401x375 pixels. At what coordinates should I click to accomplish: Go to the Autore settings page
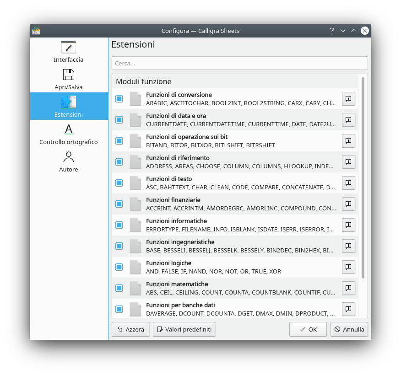[x=69, y=161]
